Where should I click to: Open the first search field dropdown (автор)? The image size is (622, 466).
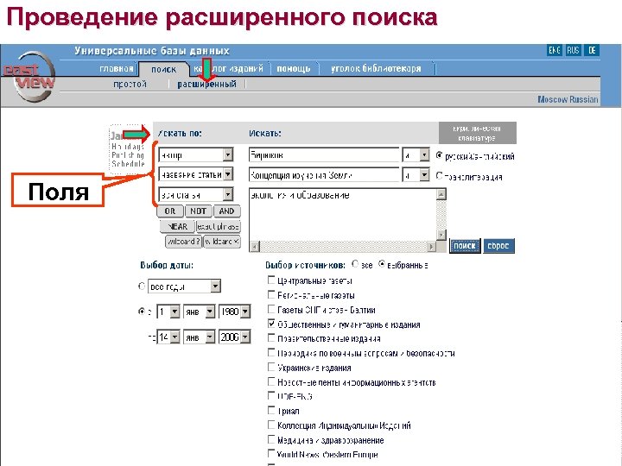point(196,155)
